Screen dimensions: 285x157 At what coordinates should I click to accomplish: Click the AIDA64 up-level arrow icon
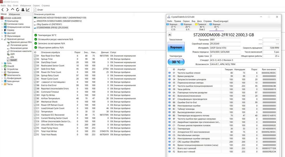click(x=13, y=9)
